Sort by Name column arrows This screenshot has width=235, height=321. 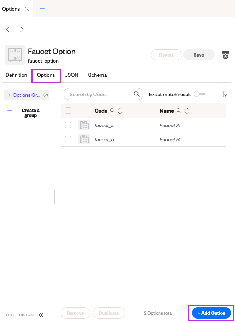(x=187, y=111)
